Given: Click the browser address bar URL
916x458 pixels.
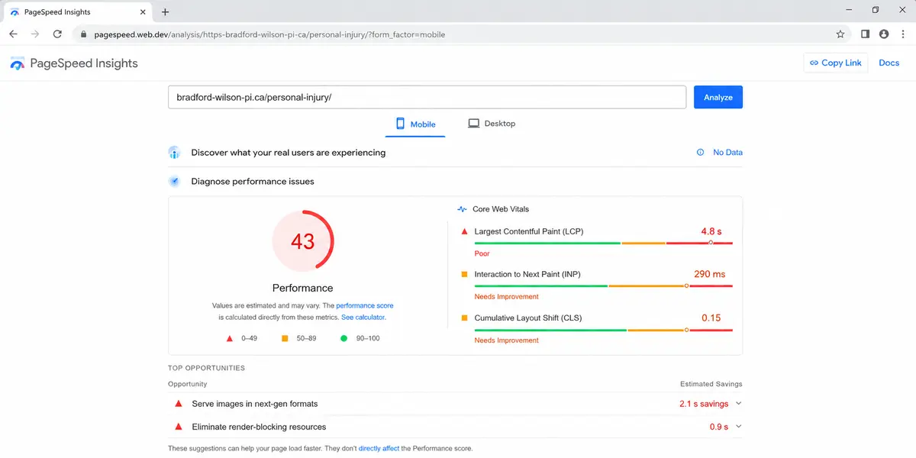Looking at the screenshot, I should click(x=269, y=34).
